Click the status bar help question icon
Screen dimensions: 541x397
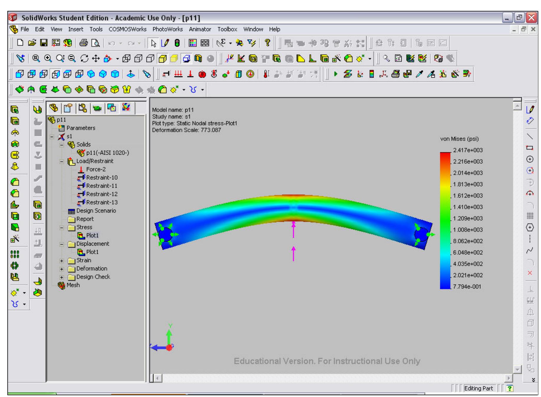[509, 388]
